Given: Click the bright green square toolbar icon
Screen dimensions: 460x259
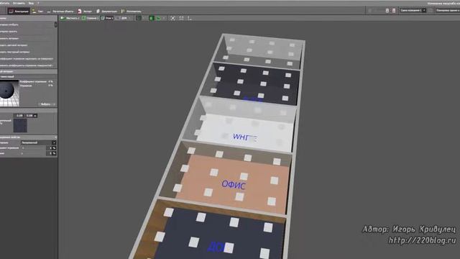Looking at the screenshot, I should click(x=152, y=18).
